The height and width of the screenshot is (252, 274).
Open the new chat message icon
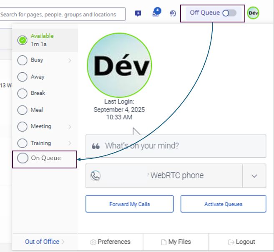(x=138, y=13)
